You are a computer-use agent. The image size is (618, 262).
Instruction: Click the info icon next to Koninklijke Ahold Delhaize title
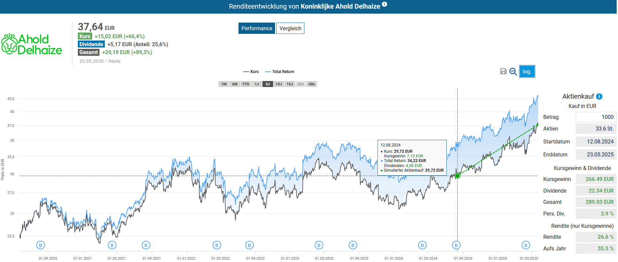385,4
